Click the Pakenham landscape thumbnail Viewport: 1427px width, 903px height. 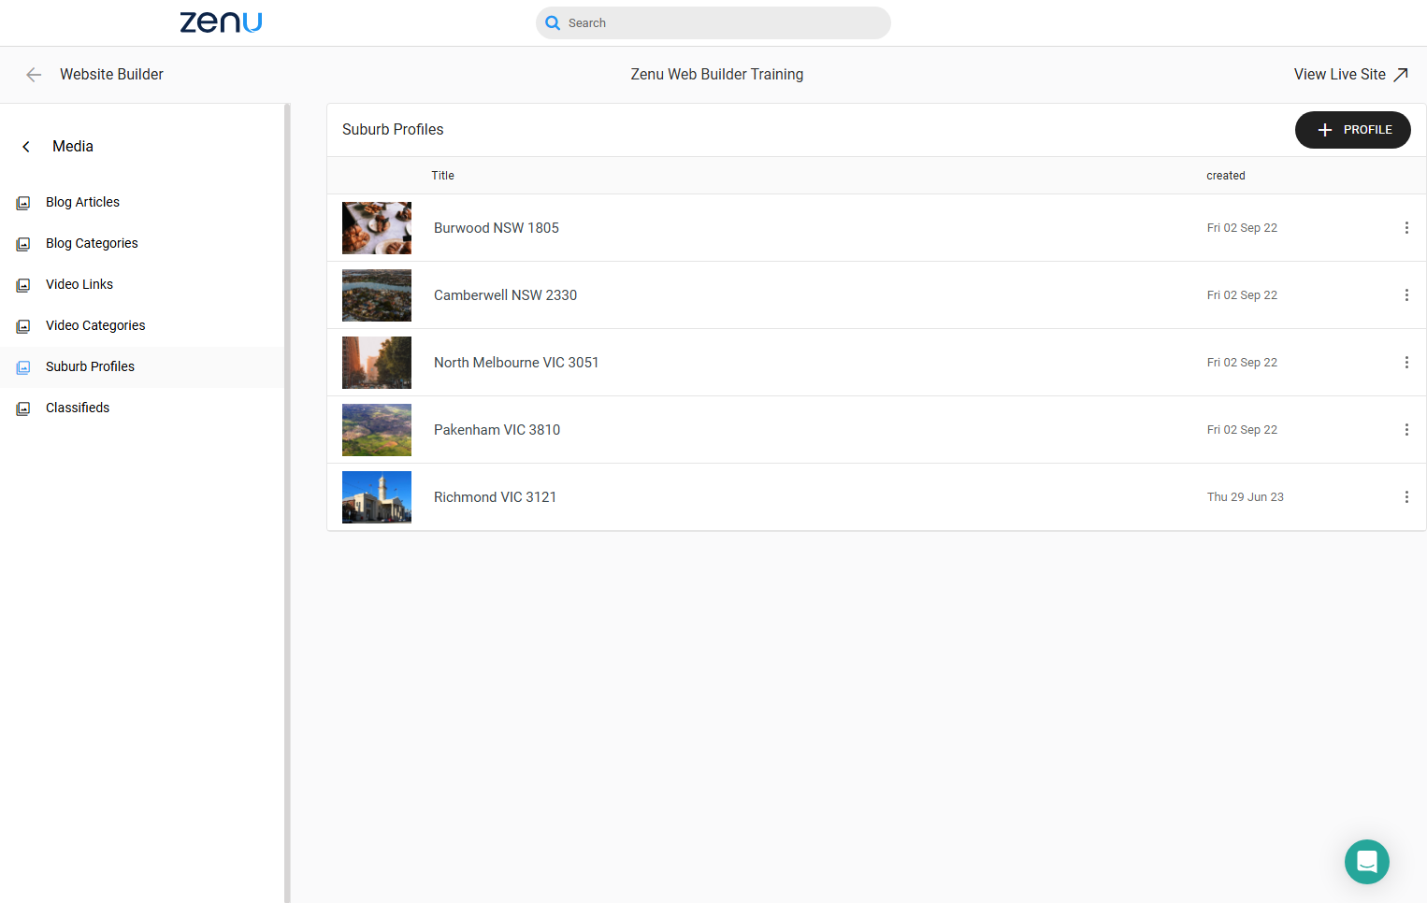[377, 430]
